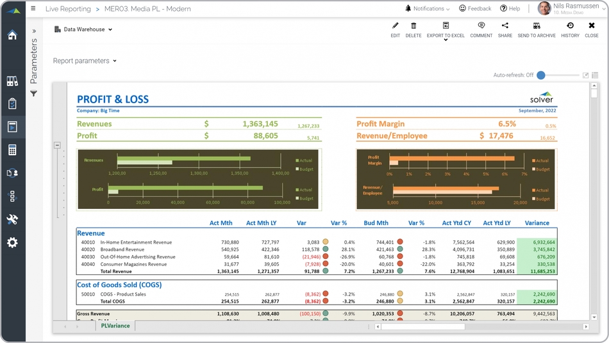
Task: Open the report History
Action: 570,26
